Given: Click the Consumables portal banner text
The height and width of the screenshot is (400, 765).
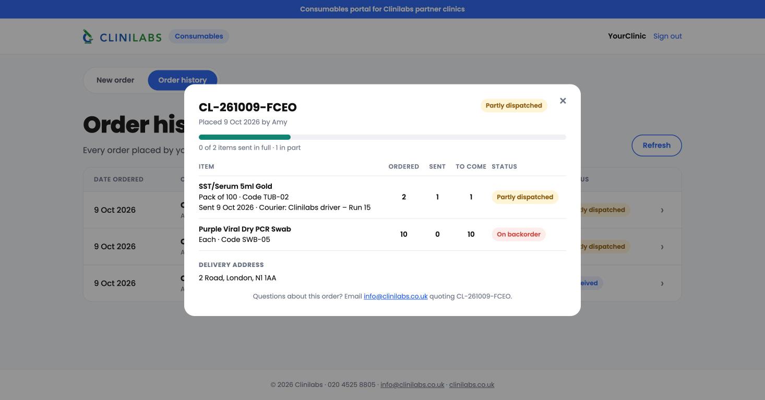Looking at the screenshot, I should (x=382, y=9).
